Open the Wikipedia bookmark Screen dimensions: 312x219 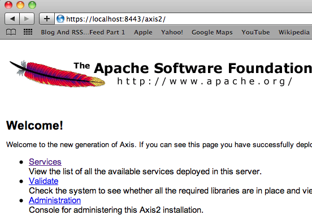[x=294, y=32]
